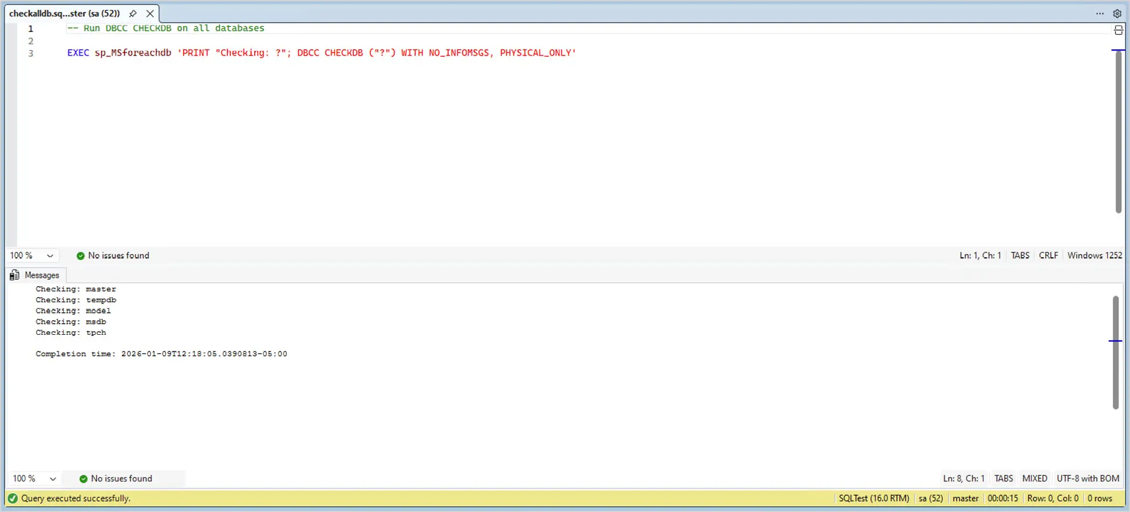Screen dimensions: 1130x512
Task: Click the 'Checking: tempdb' message line
Action: [76, 300]
